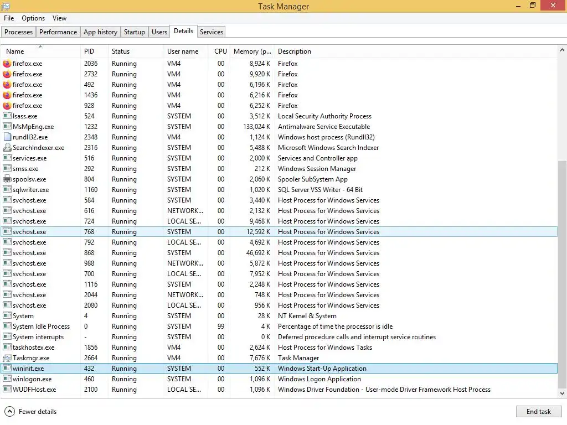Click description Windows Session Manager
Image resolution: width=567 pixels, height=425 pixels.
pyautogui.click(x=317, y=169)
